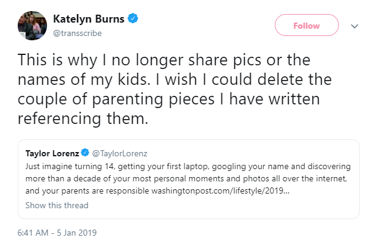The image size is (378, 243).
Task: Open Taylor Lorenz quoted author name
Action: tap(53, 153)
